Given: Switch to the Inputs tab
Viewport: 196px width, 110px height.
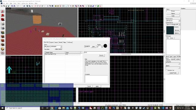Looking at the screenshot, I should (56, 42).
